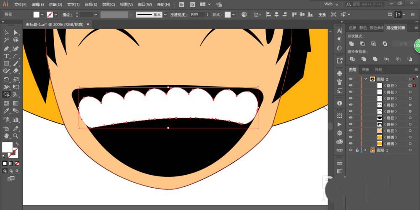Activate the Shape Builder tool
This screenshot has height=210, width=420.
point(6,94)
